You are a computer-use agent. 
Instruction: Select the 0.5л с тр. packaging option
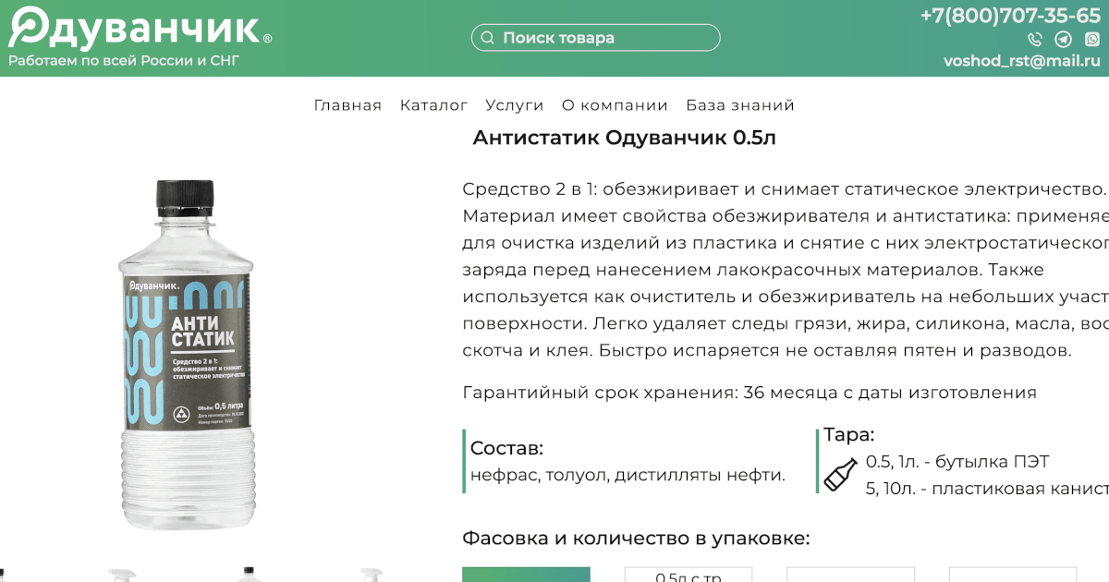[x=689, y=575]
